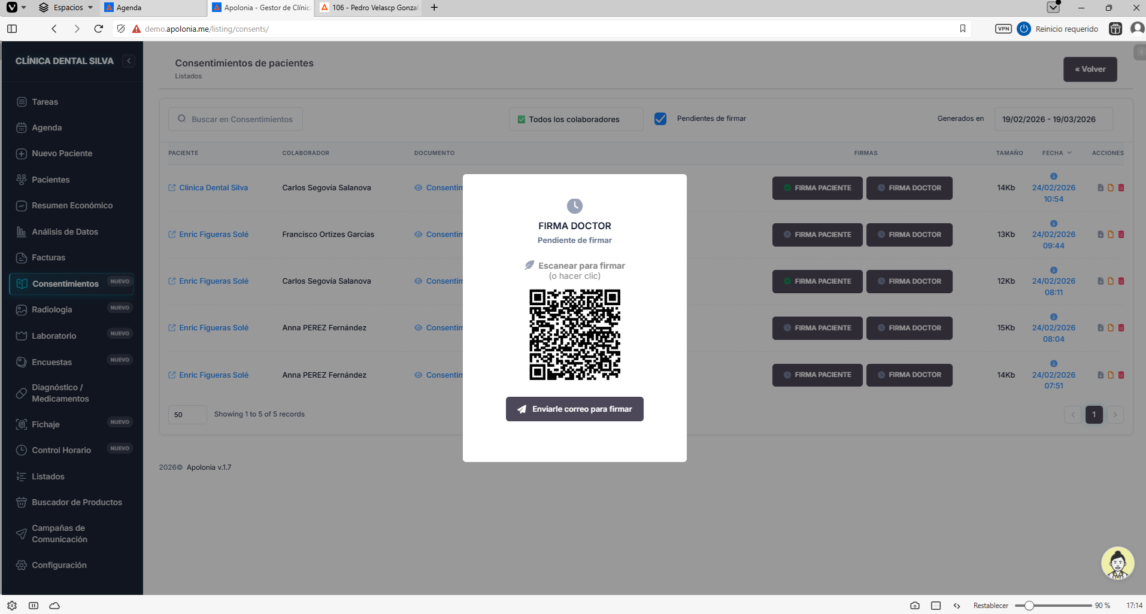Open browser settings gear in status bar

[12, 606]
